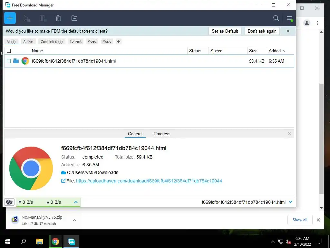This screenshot has width=330, height=248.
Task: Toggle the snail speed mode icon
Action: click(x=9, y=202)
